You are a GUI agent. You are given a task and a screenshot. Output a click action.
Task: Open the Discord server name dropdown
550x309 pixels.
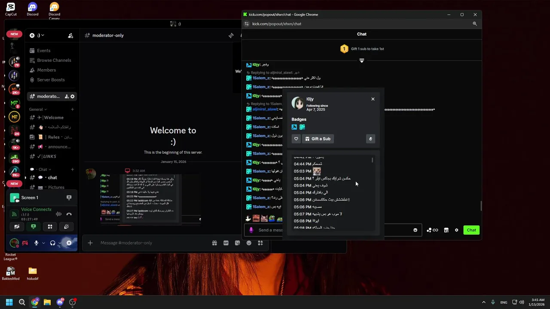pos(40,35)
